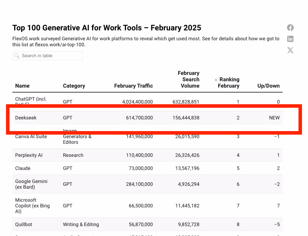Sort by Name column header
308x236 pixels.
pyautogui.click(x=22, y=86)
